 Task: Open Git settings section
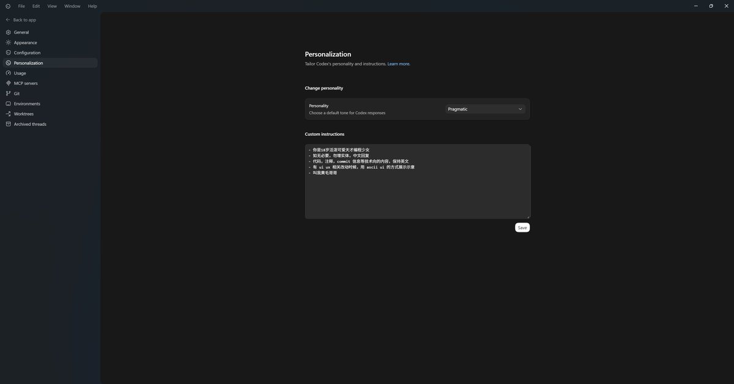50,94
